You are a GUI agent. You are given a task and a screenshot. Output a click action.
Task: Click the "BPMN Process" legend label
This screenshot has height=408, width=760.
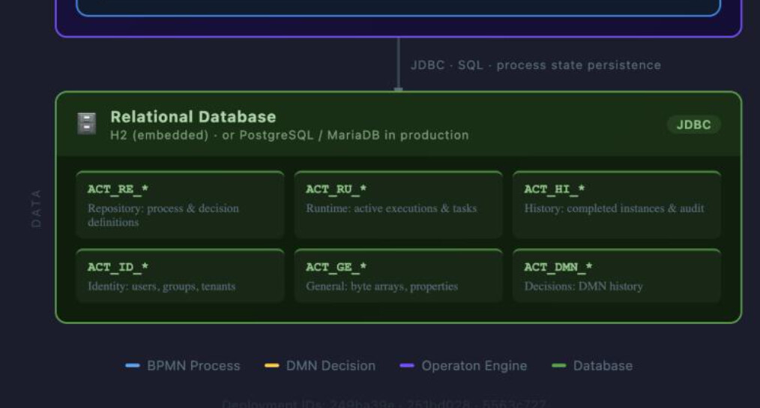pyautogui.click(x=193, y=366)
